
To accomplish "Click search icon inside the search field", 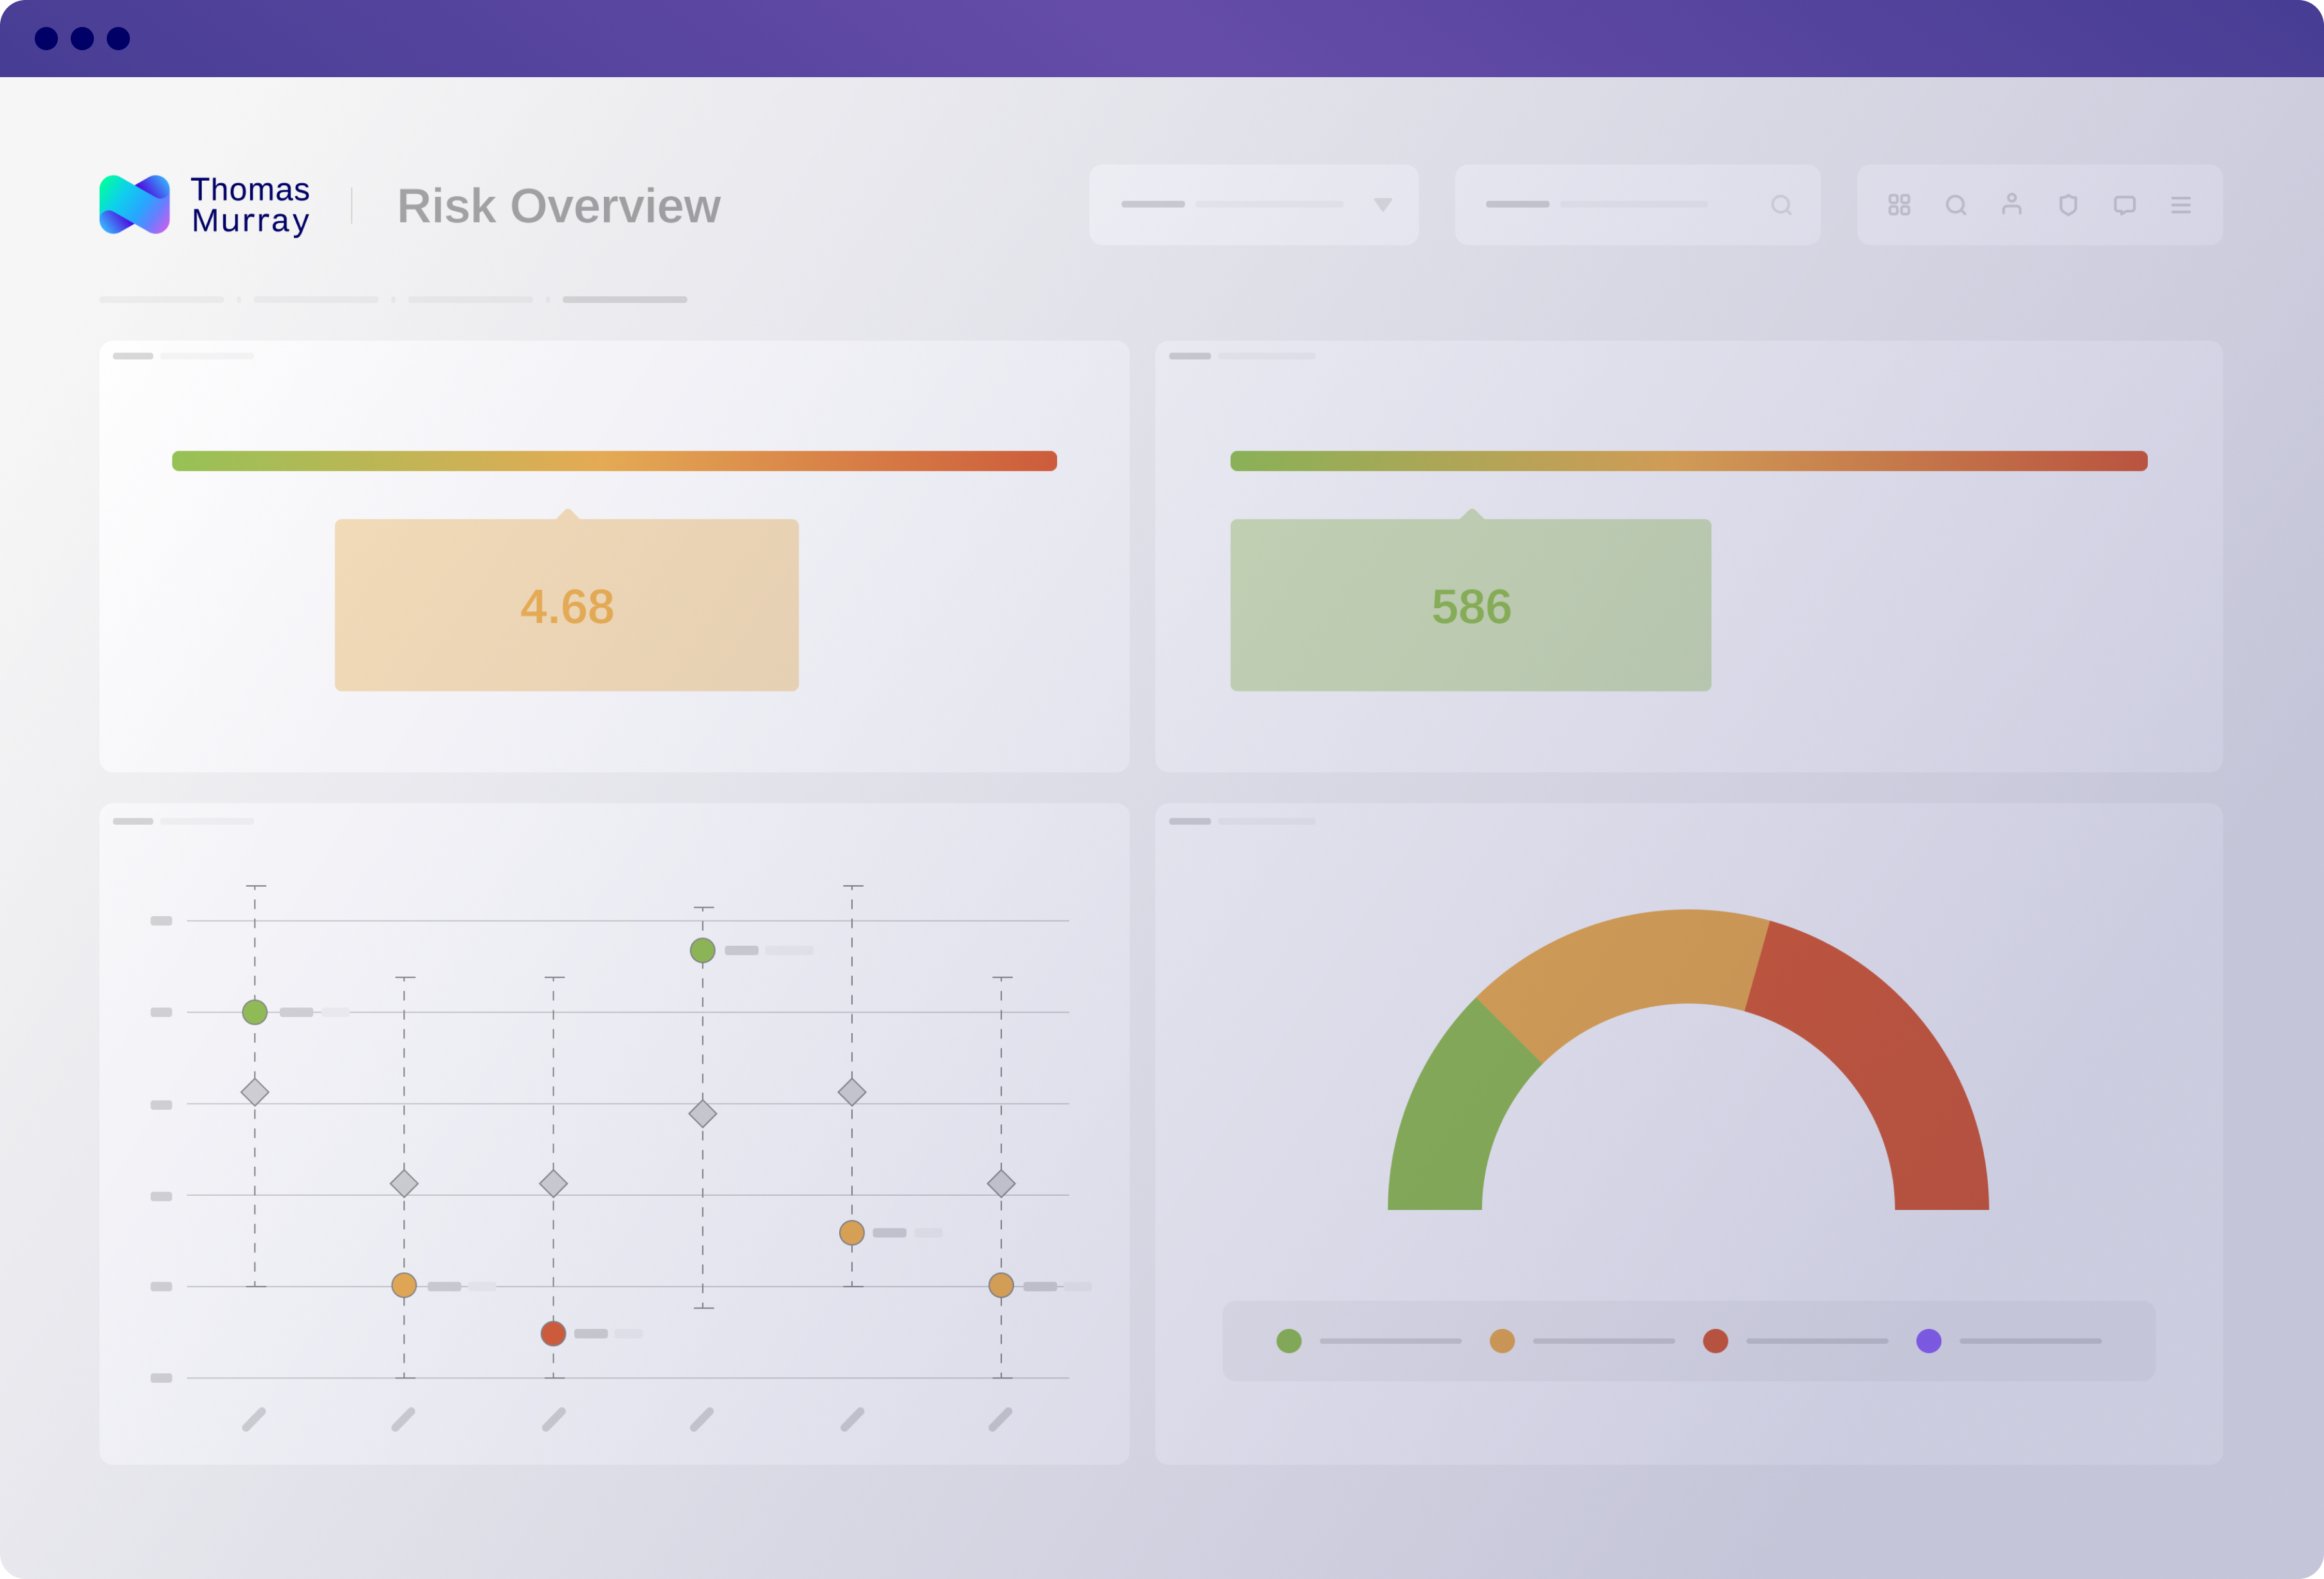I will 1781,205.
